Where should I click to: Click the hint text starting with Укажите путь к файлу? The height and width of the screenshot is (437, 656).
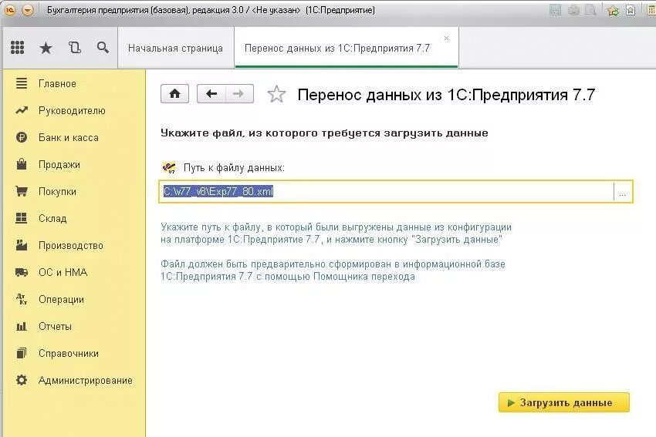pyautogui.click(x=336, y=233)
